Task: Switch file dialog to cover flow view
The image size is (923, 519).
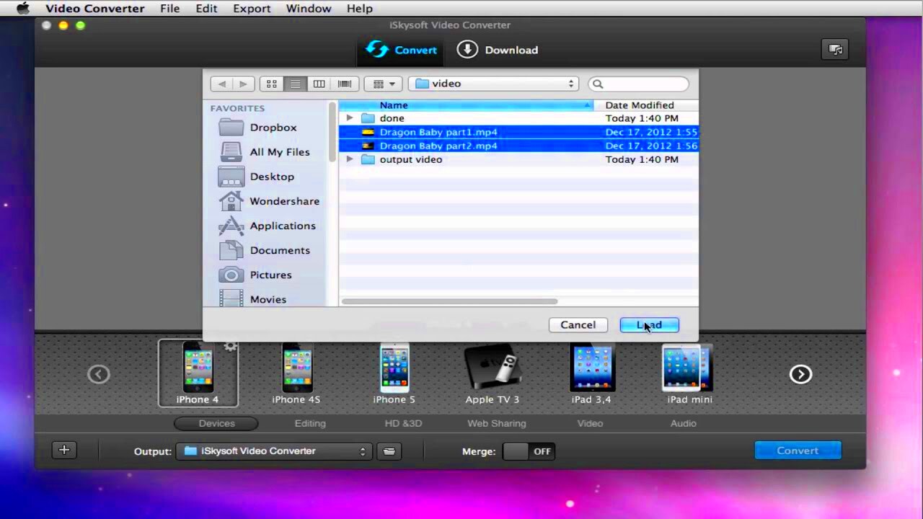Action: click(x=345, y=84)
